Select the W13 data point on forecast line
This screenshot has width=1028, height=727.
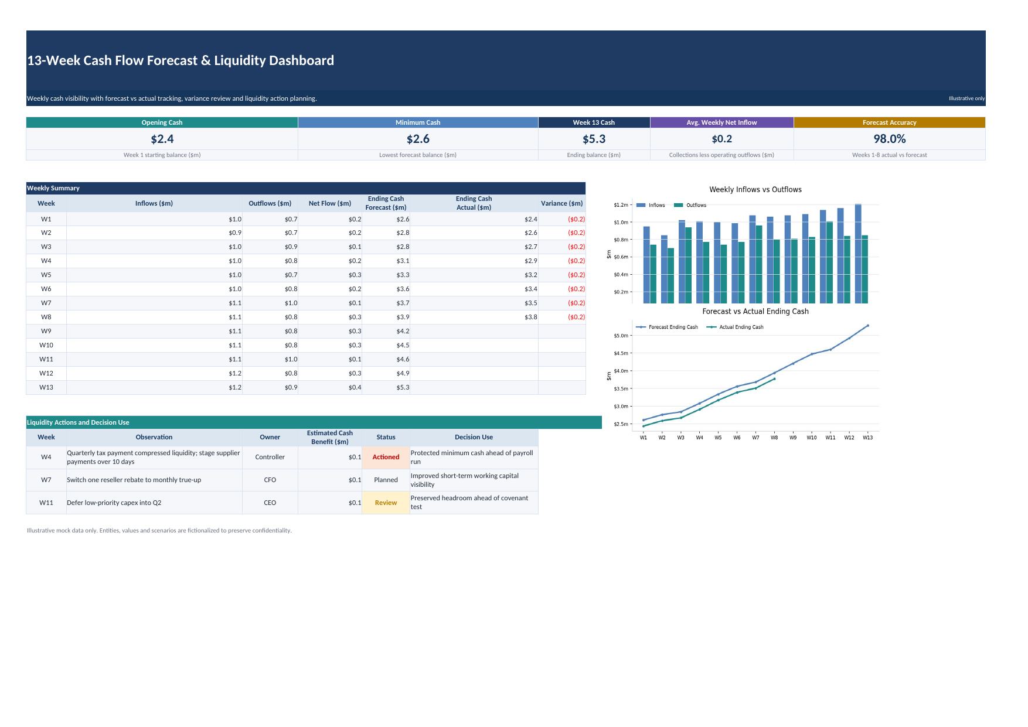coord(868,326)
